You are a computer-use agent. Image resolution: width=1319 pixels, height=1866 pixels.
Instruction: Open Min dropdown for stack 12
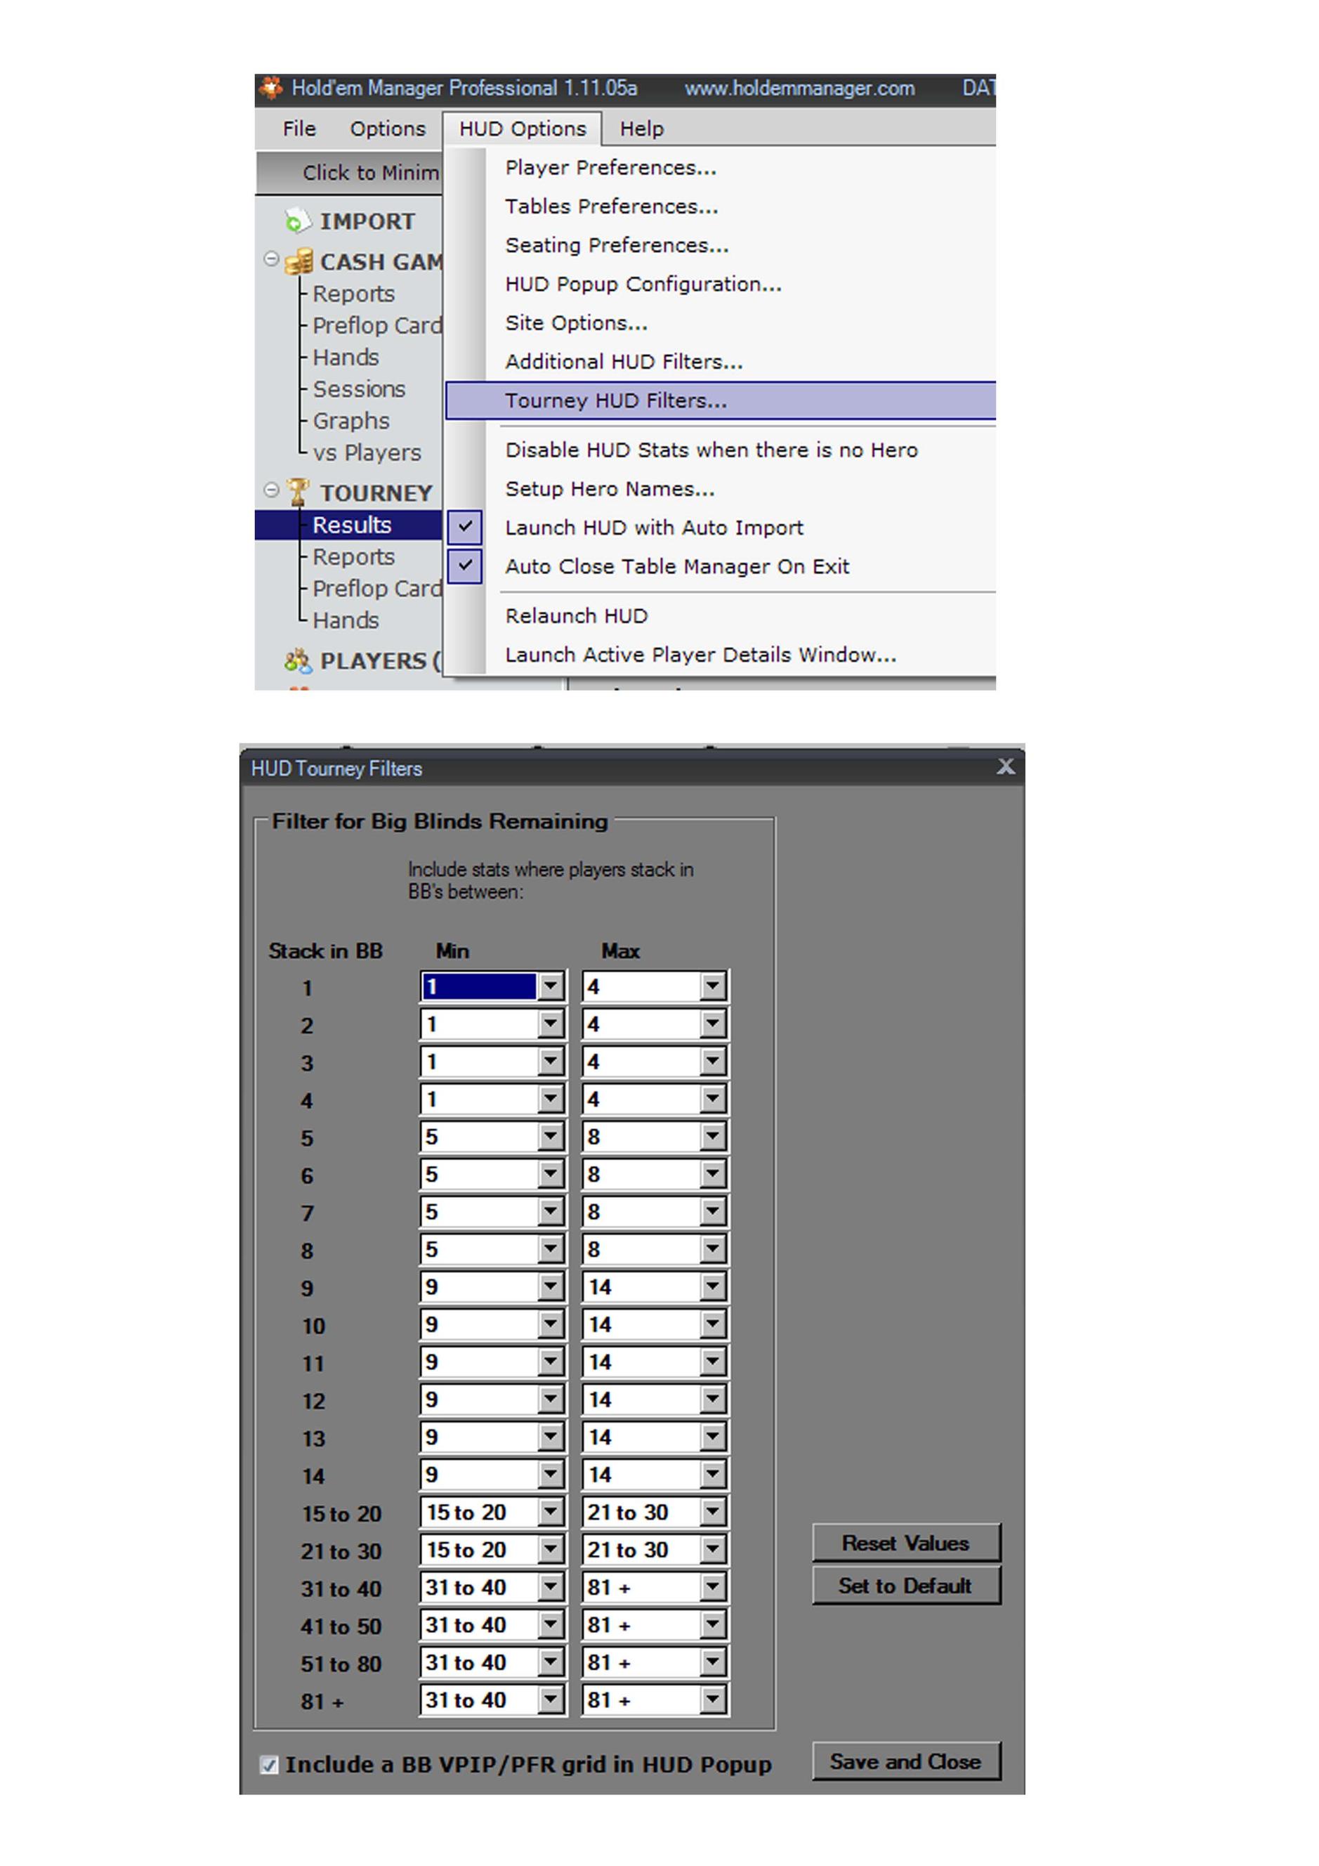tap(550, 1399)
